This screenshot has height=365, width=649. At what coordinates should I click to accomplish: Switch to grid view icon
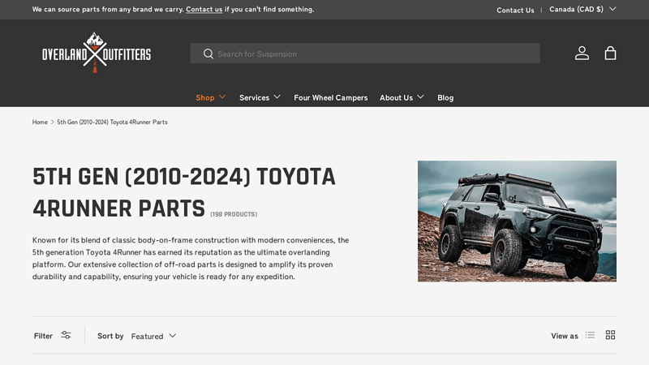tap(610, 335)
